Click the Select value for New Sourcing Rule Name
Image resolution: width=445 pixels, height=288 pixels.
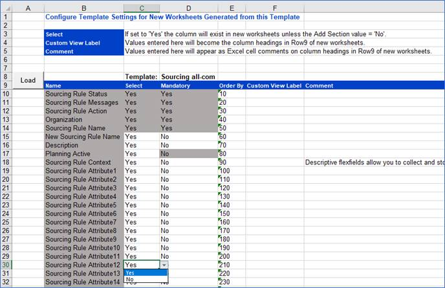[x=142, y=137]
